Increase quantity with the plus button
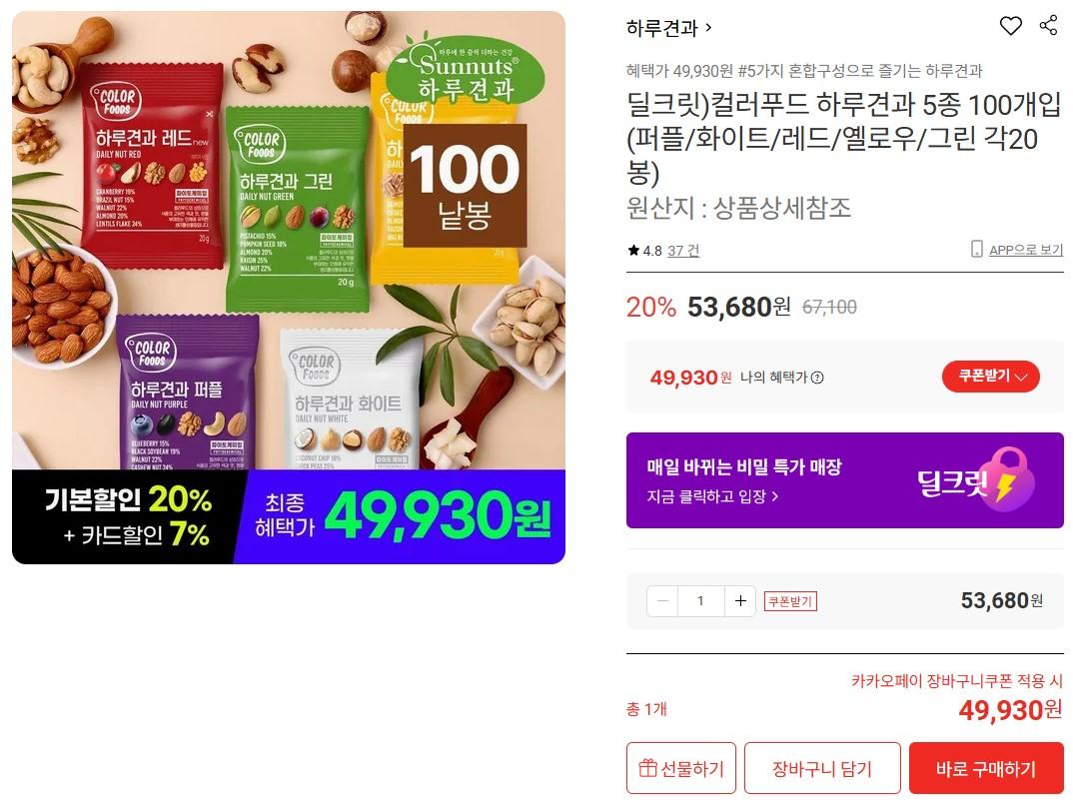 (x=739, y=601)
